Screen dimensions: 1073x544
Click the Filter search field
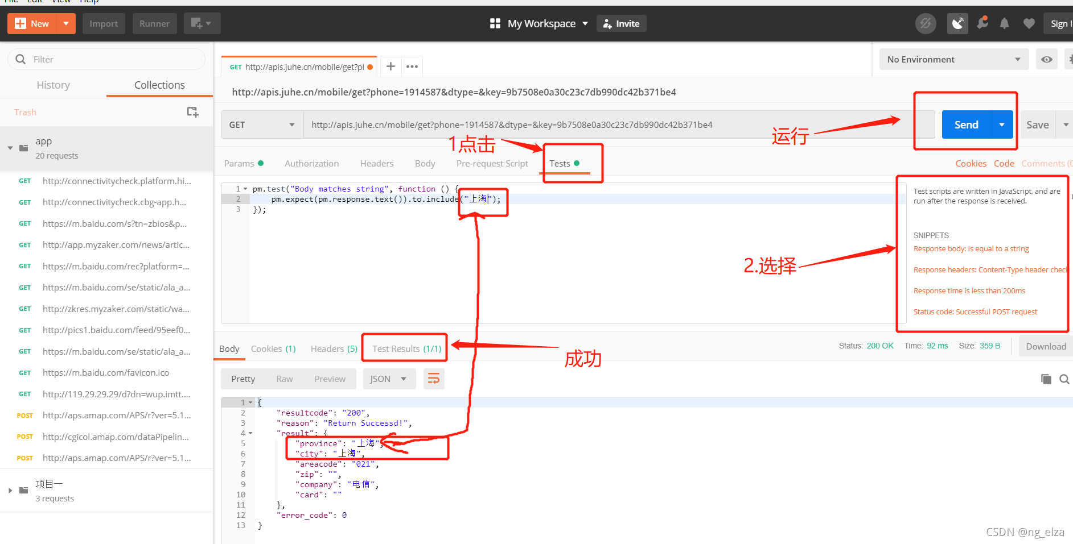(x=106, y=59)
